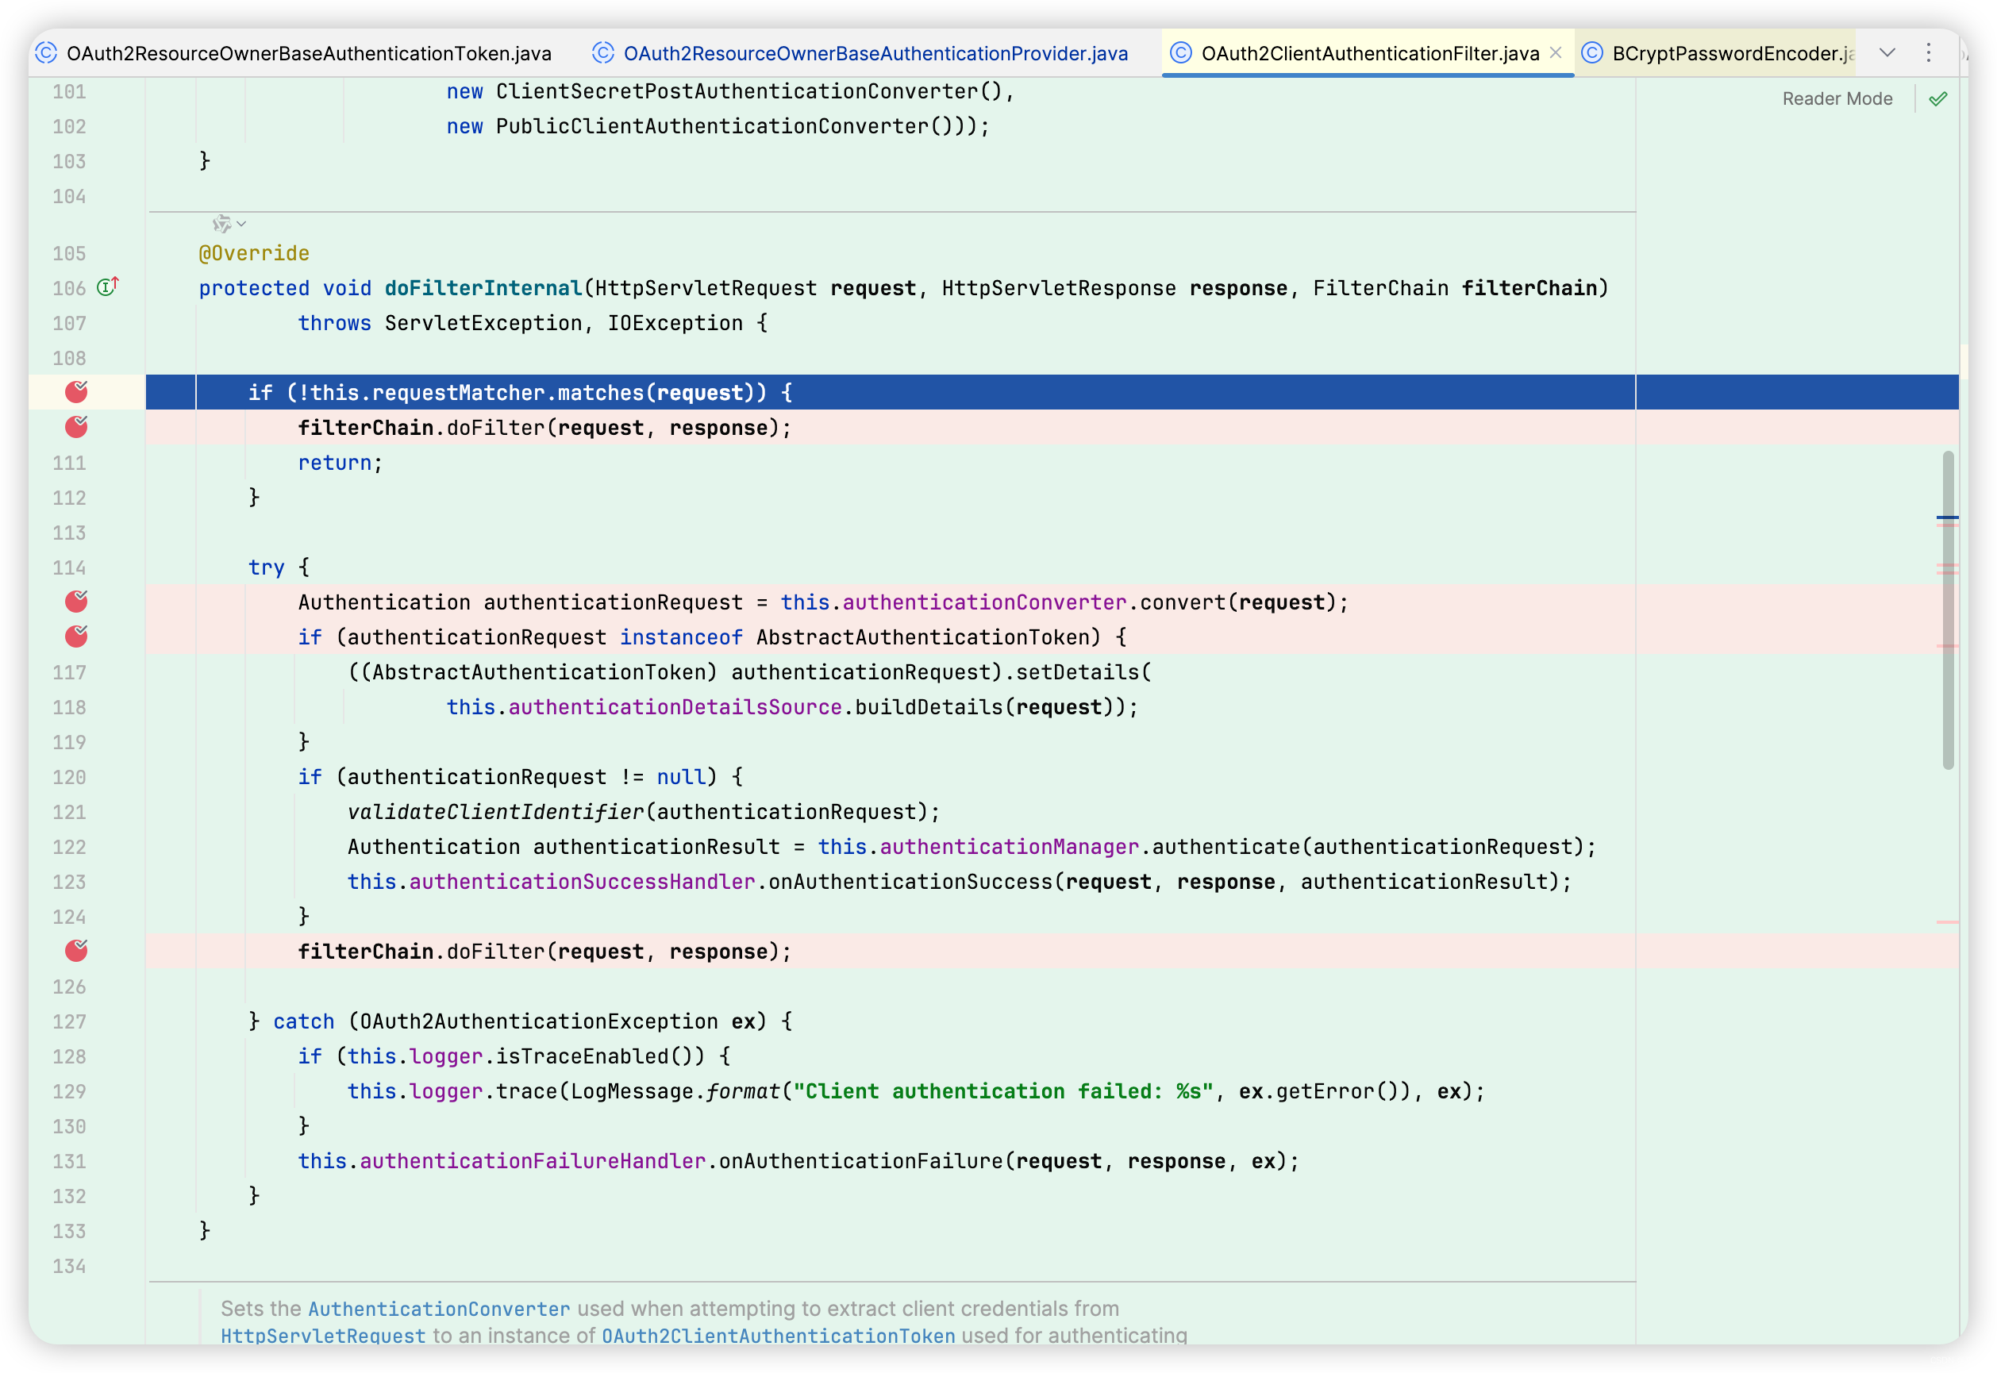
Task: Open OAuth2ClientAuthenticationToken doc link
Action: (778, 1335)
